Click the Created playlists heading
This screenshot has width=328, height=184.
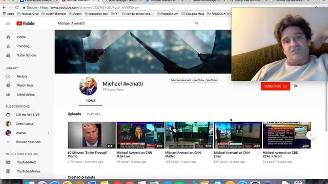point(81,177)
